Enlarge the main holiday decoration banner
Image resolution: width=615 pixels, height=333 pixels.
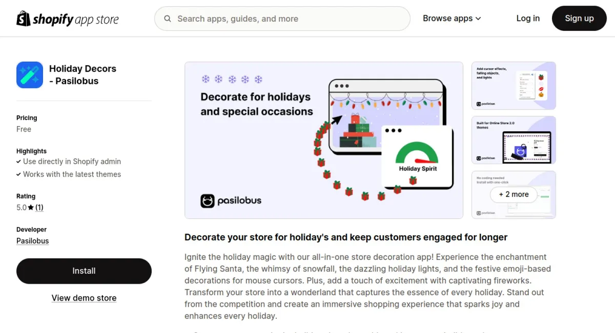coord(323,140)
